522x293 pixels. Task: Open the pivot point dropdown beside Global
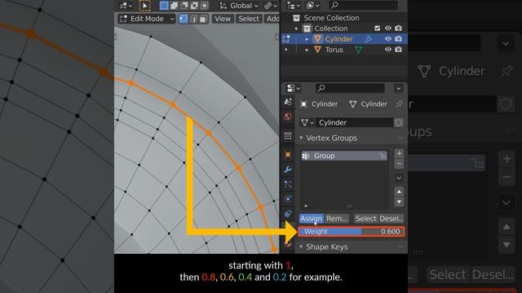(270, 6)
